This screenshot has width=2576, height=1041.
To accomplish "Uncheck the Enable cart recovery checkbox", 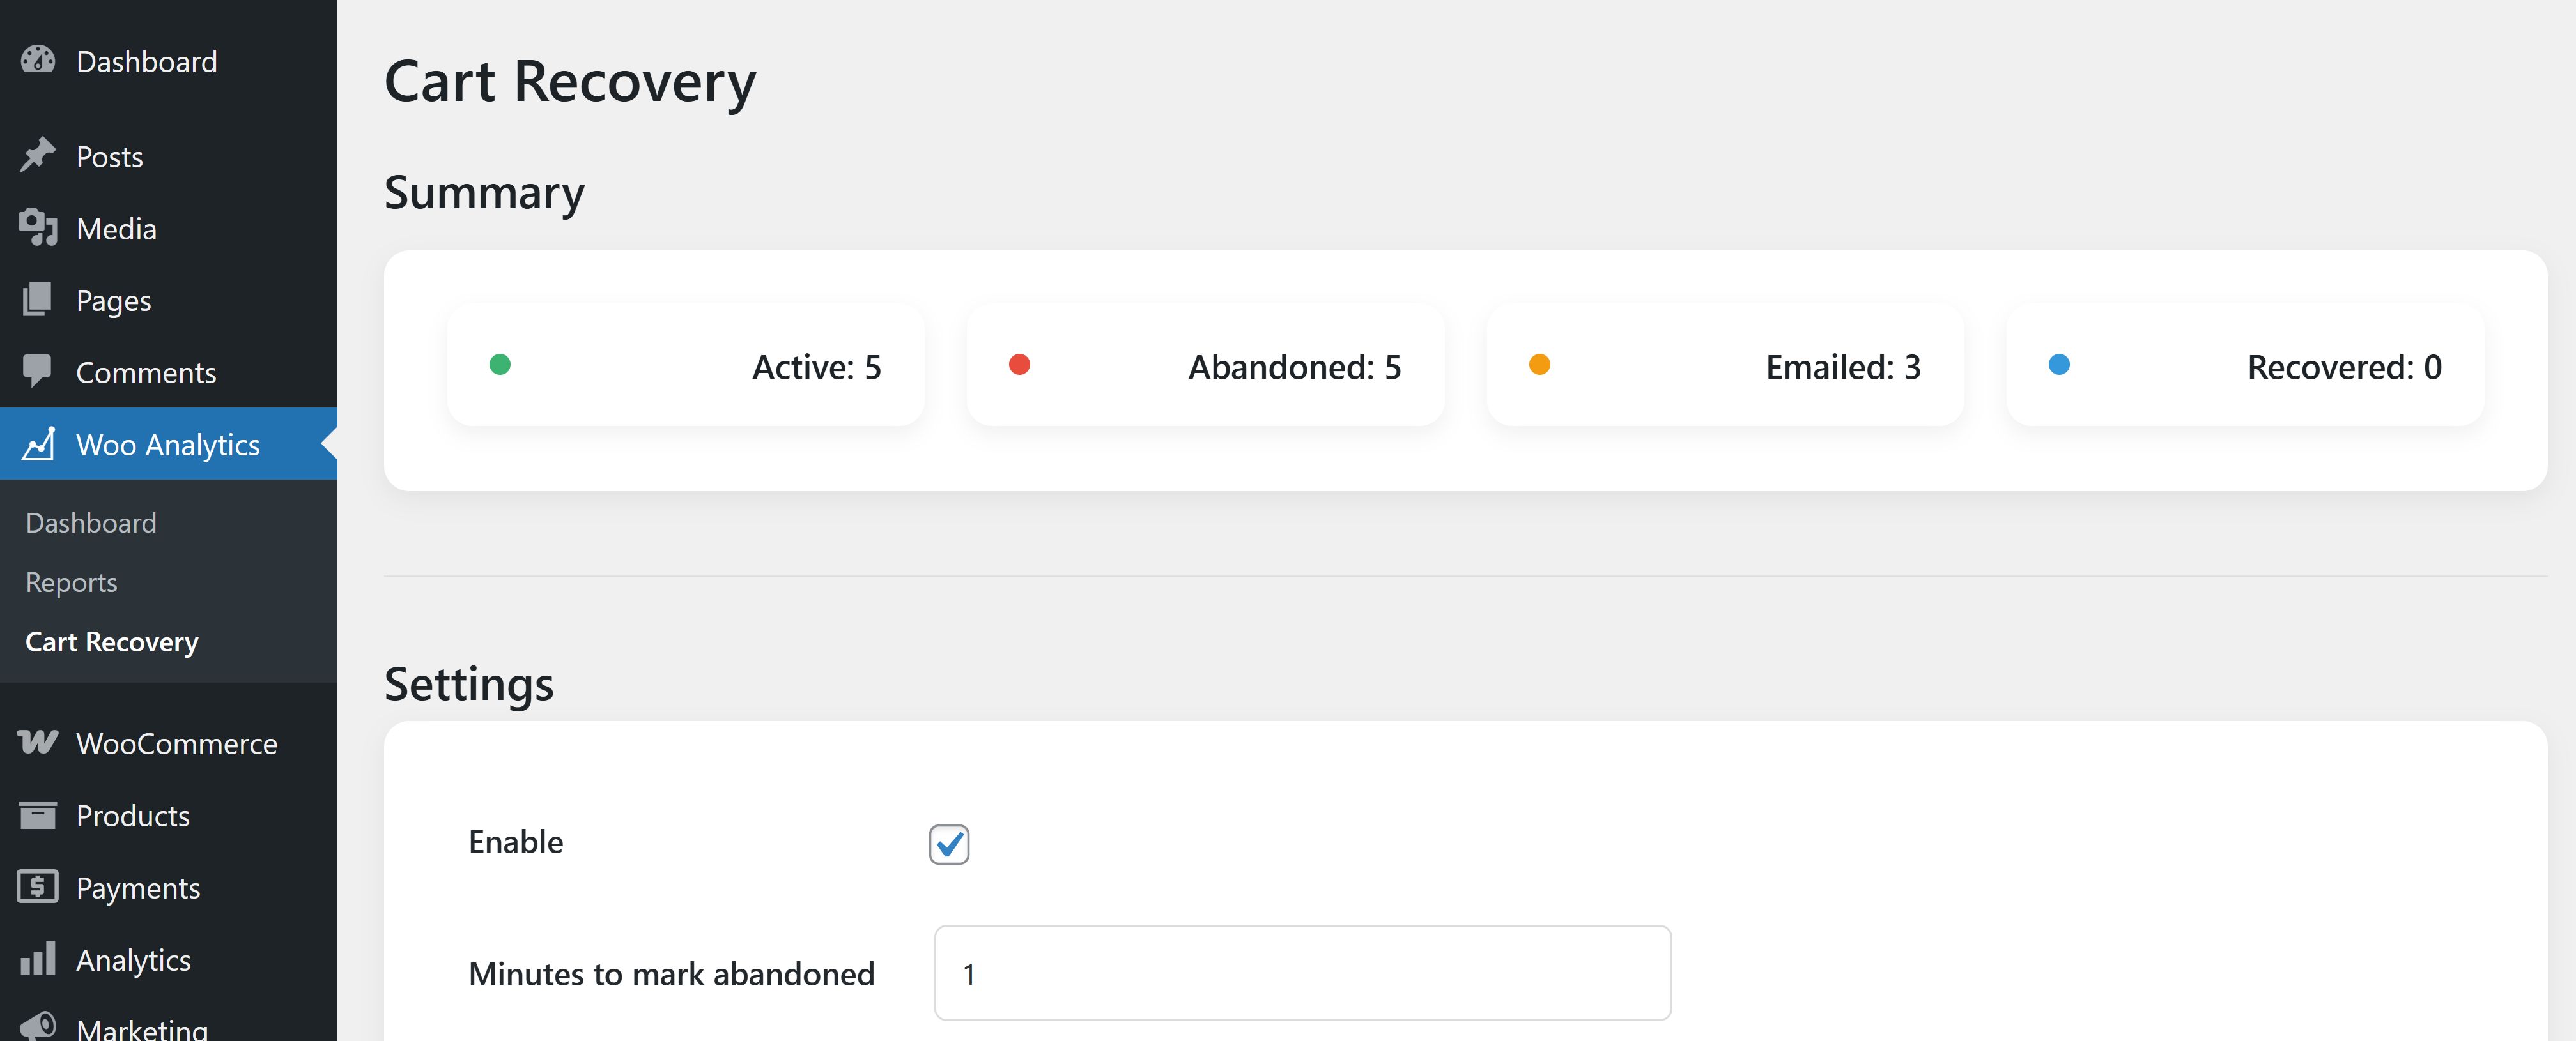I will click(x=948, y=844).
